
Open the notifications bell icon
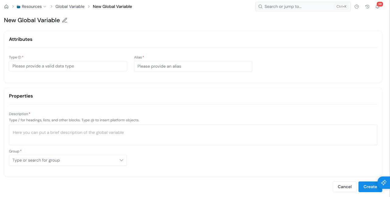pos(378,6)
